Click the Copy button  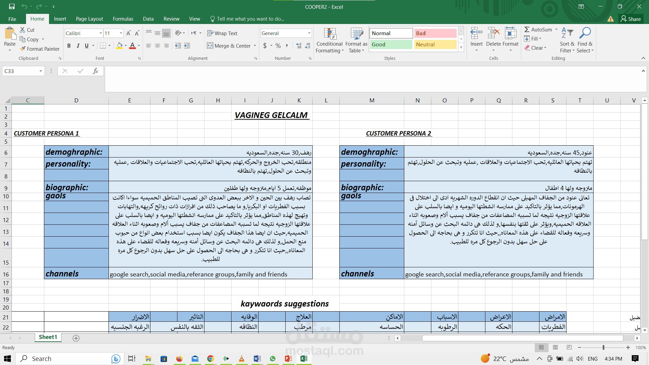(29, 39)
